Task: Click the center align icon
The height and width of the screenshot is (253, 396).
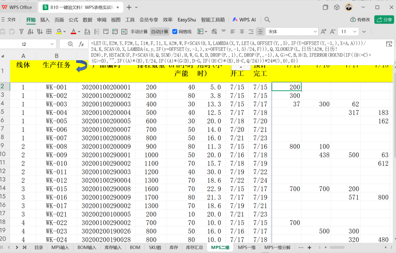Action: [242, 32]
